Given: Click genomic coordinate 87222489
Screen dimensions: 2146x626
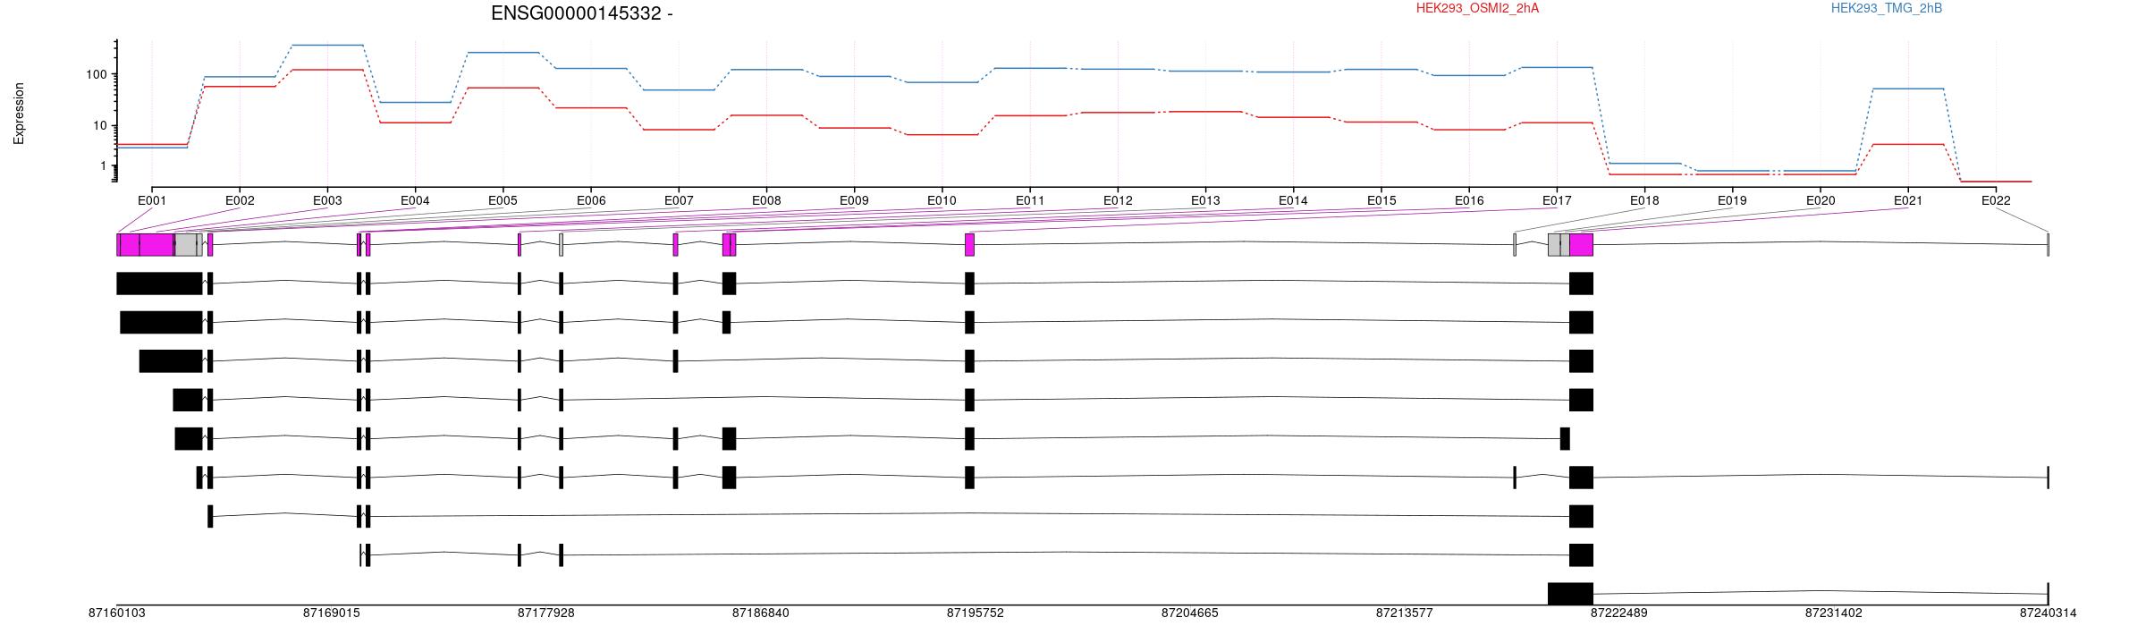Looking at the screenshot, I should tap(1618, 613).
